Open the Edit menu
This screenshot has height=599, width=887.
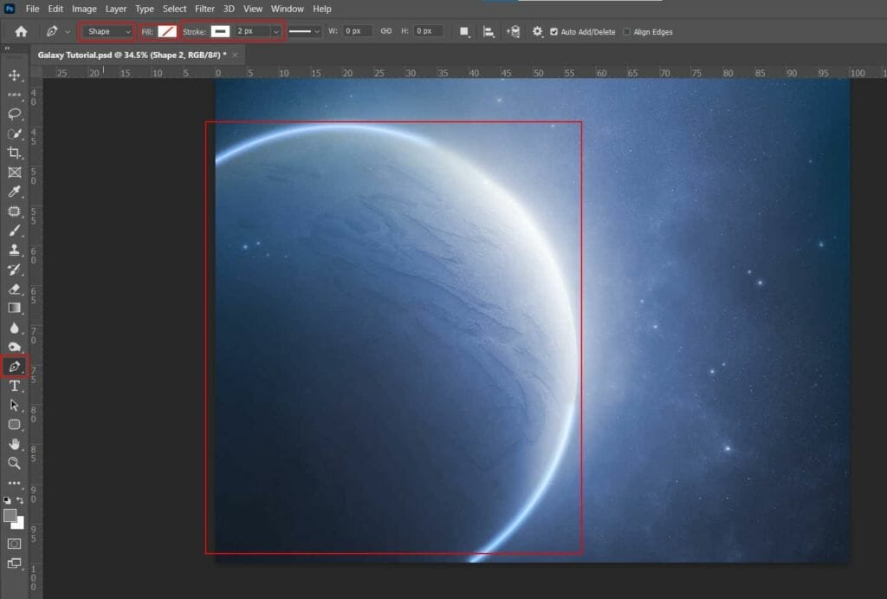[55, 9]
